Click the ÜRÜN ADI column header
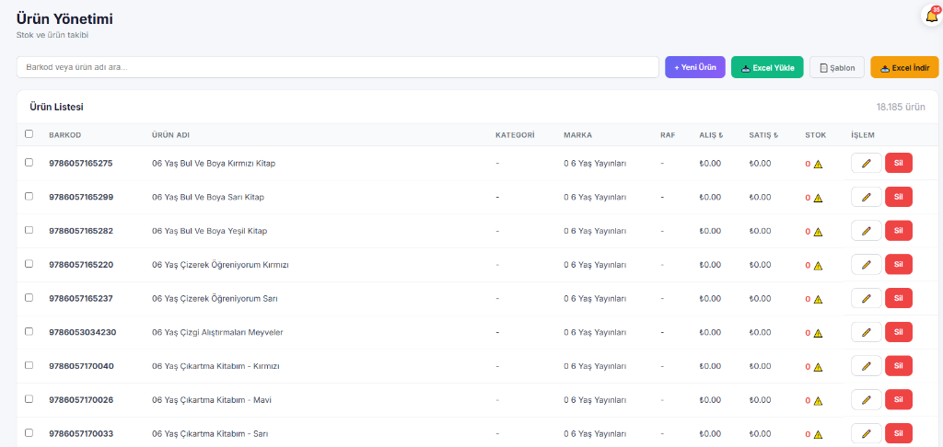Viewport: 943px width, 447px height. 170,135
